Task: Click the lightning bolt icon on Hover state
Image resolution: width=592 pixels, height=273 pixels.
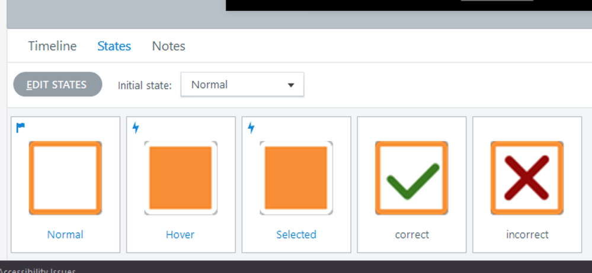Action: [136, 127]
